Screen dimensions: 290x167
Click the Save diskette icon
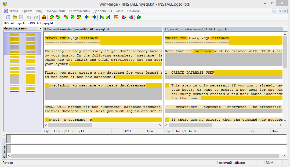21,17
